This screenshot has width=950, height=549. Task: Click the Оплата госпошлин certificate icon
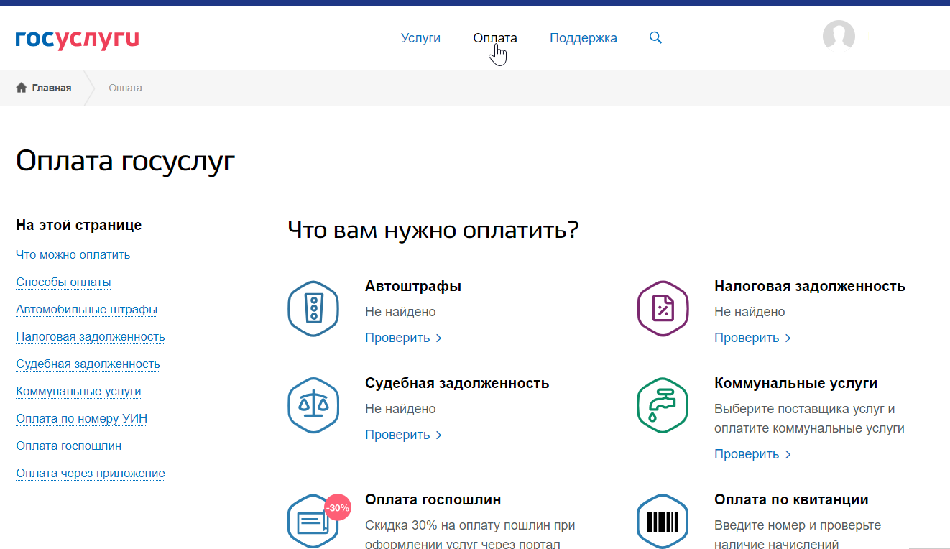coord(313,522)
